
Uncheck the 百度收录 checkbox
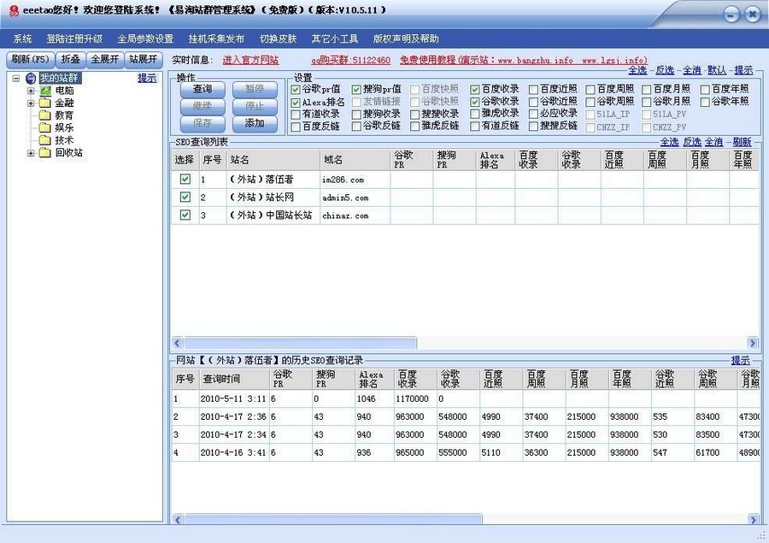coord(475,90)
